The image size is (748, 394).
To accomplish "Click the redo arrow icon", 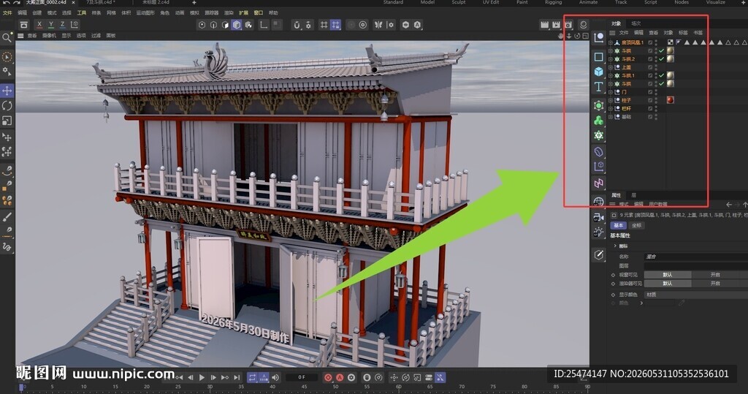I will point(16,2).
